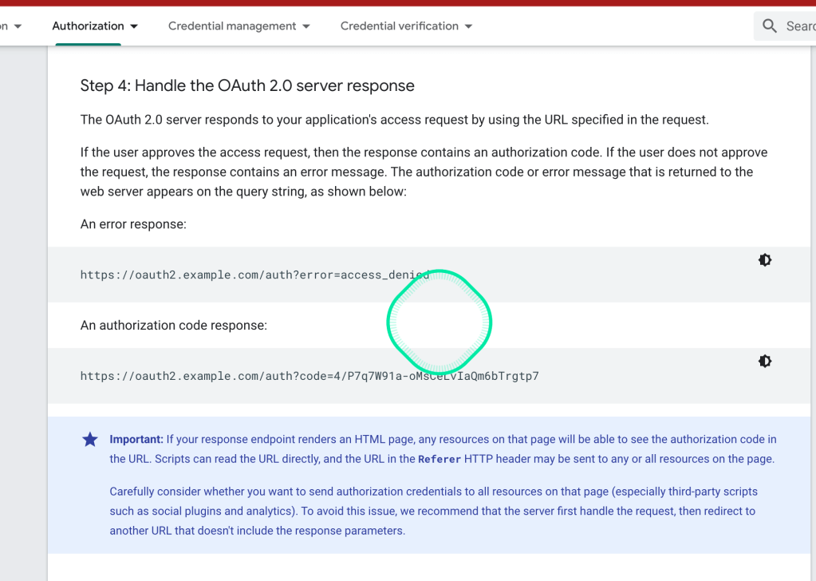Click the 'An error response:' label

[x=133, y=224]
